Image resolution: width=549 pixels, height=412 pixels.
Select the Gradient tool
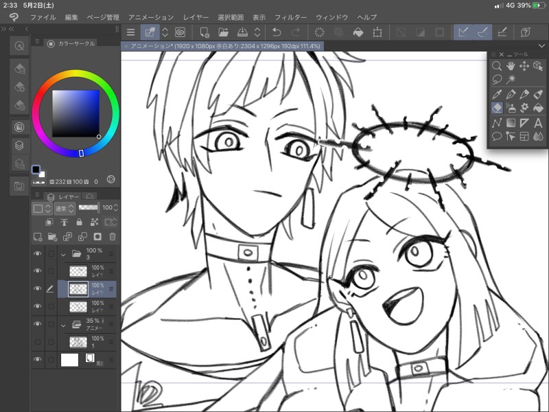tap(511, 123)
